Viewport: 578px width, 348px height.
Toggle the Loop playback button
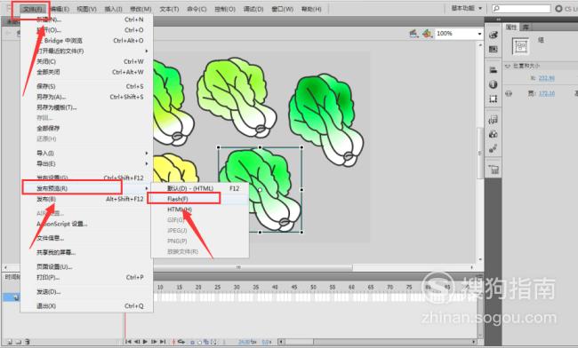[181, 342]
